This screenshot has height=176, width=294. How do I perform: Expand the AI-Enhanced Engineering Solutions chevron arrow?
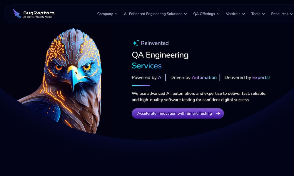186,14
